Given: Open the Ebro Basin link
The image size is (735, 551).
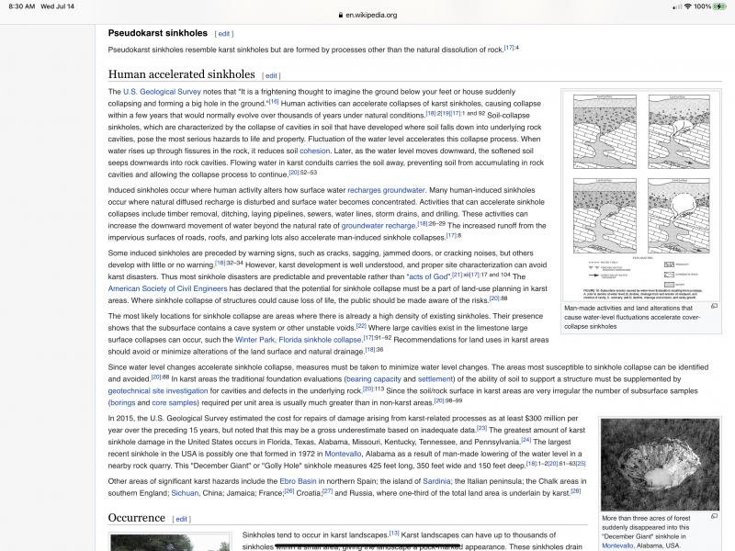Looking at the screenshot, I should [298, 481].
